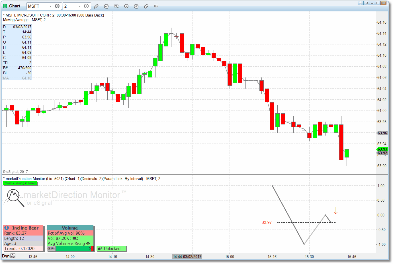
Task: Click the 15:30 time axis label
Action: click(309, 257)
